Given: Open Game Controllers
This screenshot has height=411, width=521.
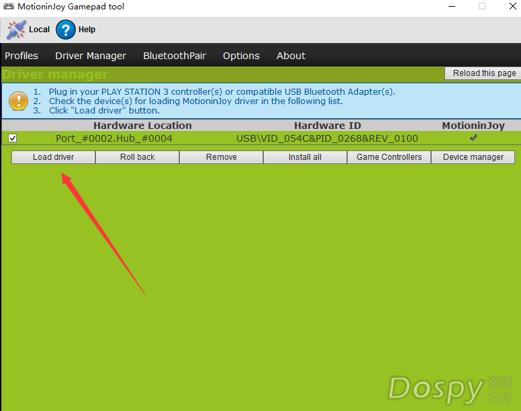Looking at the screenshot, I should (x=389, y=157).
